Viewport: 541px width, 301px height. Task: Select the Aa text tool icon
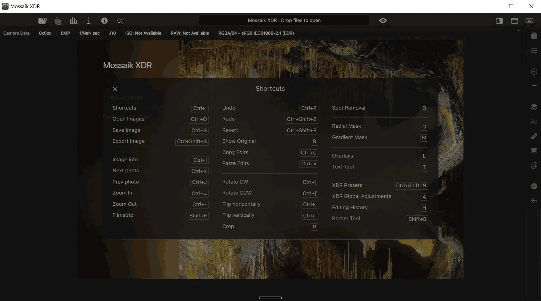[534, 122]
